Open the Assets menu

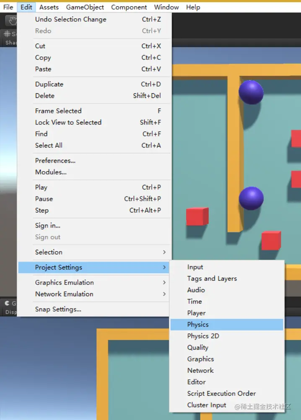(49, 7)
